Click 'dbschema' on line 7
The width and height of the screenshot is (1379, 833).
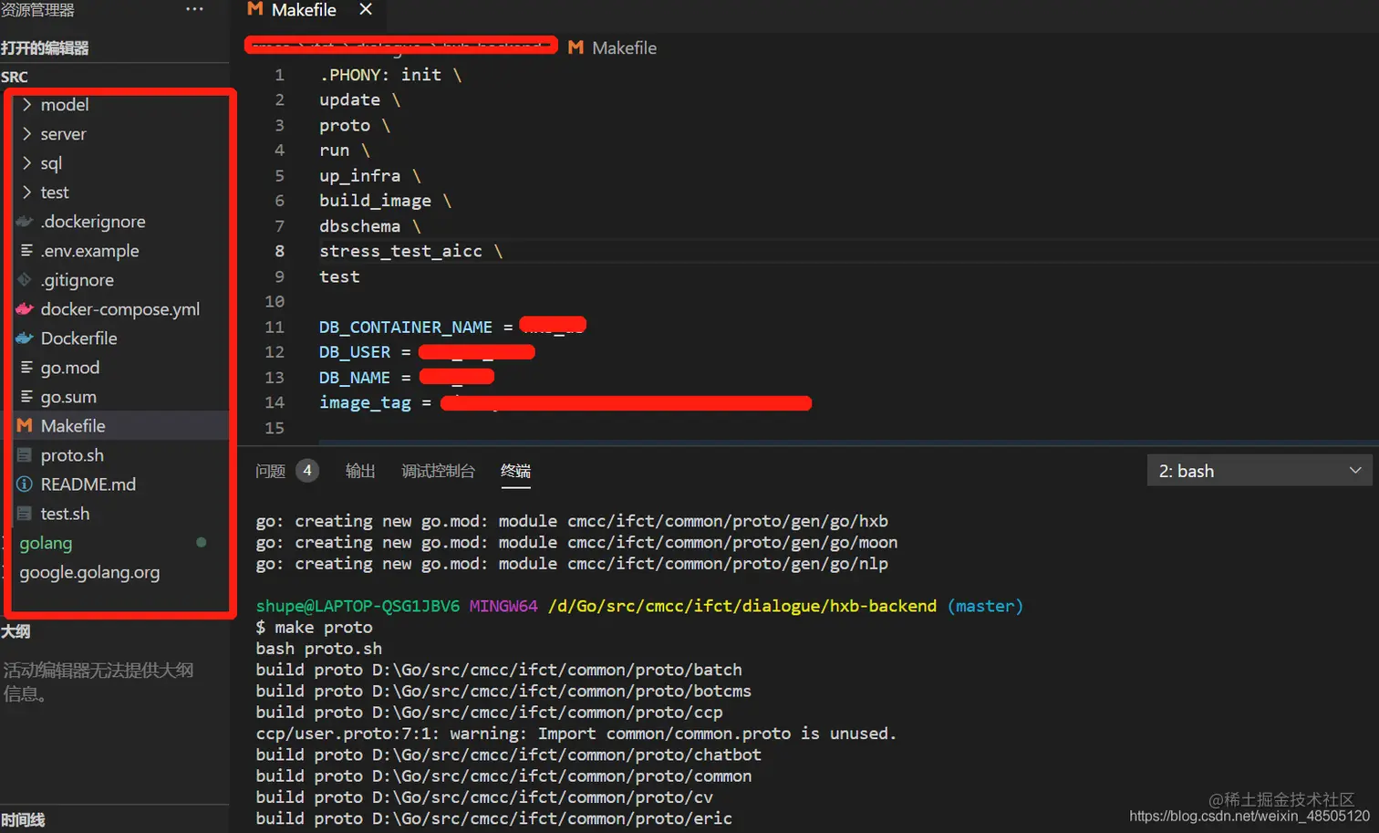(359, 226)
